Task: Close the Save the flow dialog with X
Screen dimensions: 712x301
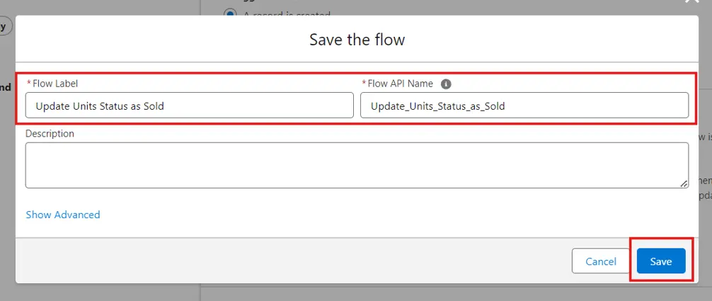Action: [691, 3]
